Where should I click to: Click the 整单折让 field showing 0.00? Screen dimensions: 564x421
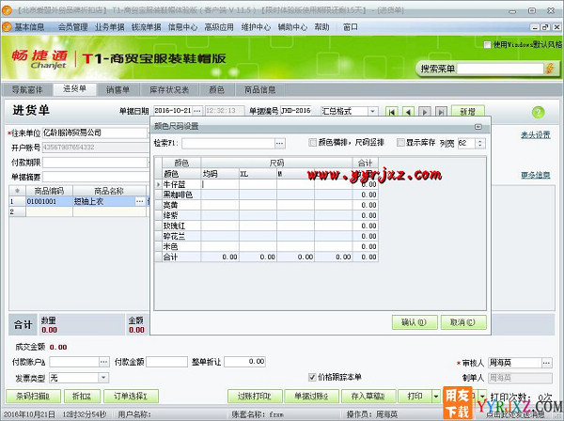pyautogui.click(x=245, y=362)
